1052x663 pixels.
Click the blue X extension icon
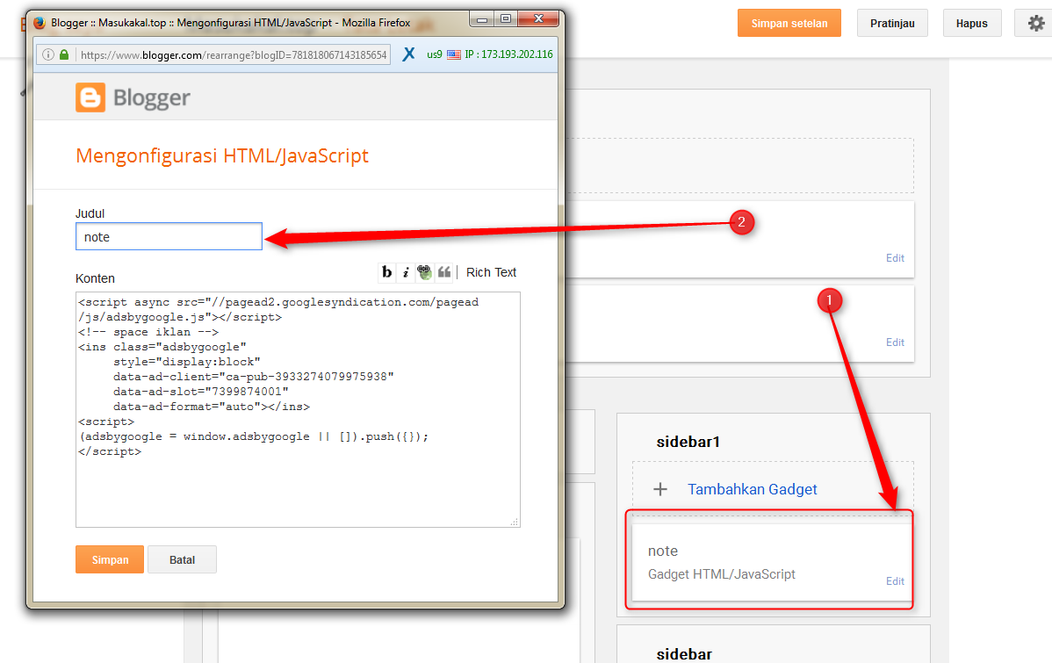click(x=408, y=54)
